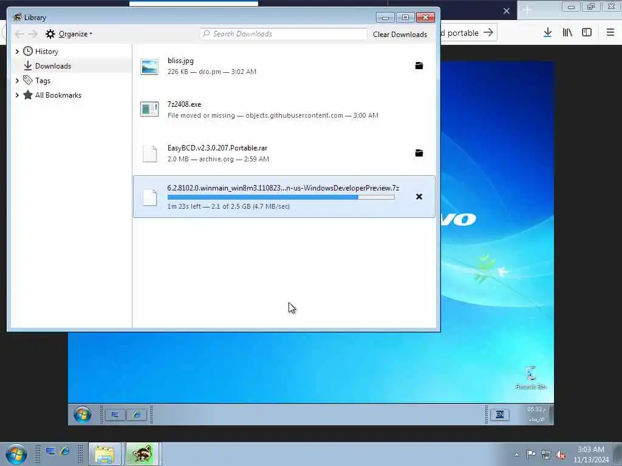Click the EasyBCD rar file icon

click(x=149, y=154)
